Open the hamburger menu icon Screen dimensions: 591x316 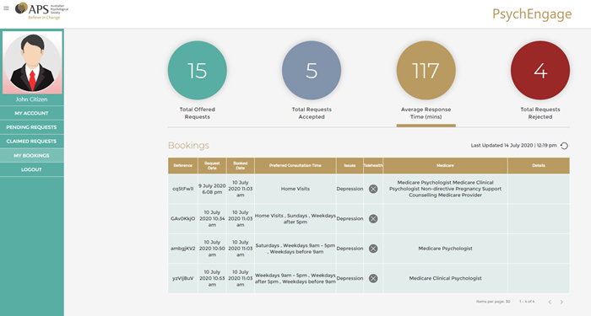tap(6, 8)
